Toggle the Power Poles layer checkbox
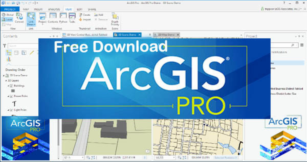Screen dimensions: 307x162 (x=11, y=96)
